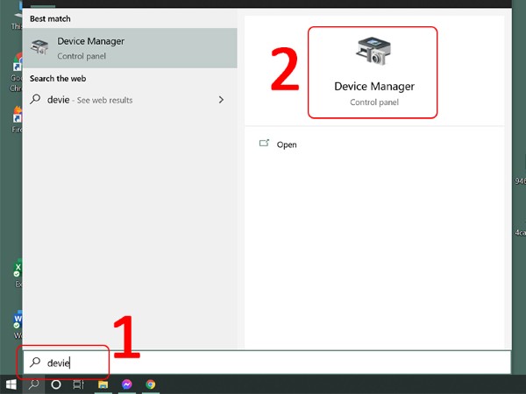
Task: Open the Windows Start button
Action: [x=11, y=384]
